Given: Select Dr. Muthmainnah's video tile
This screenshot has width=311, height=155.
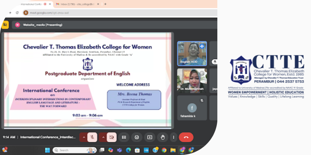Looking at the screenshot, I should 192,81.
